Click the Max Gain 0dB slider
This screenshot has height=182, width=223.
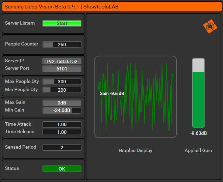(62, 103)
